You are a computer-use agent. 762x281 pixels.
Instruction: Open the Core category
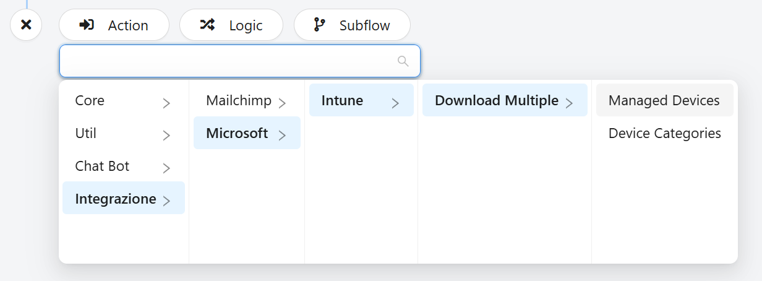[124, 100]
